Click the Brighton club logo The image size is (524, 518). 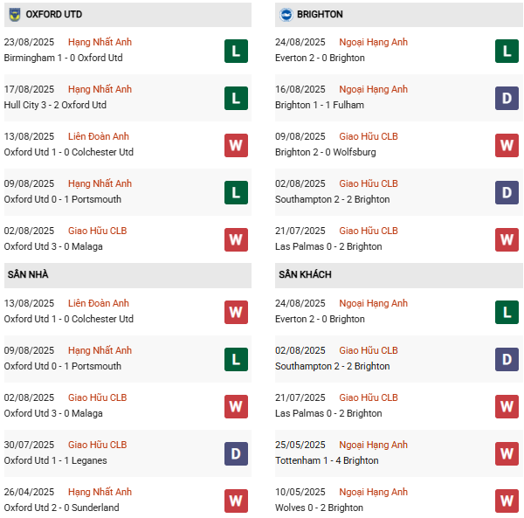[x=286, y=15]
